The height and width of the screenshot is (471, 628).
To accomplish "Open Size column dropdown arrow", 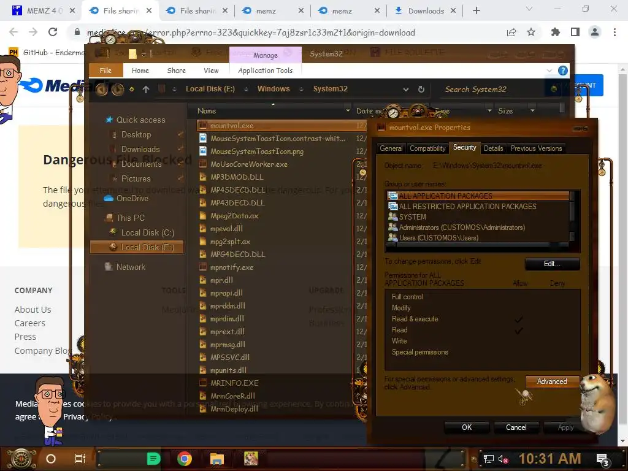I will pos(532,110).
